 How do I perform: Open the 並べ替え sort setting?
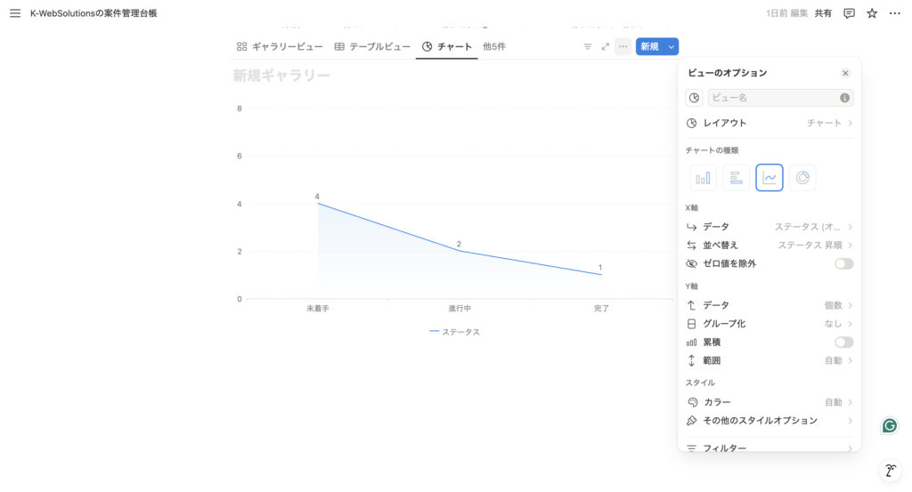[769, 245]
